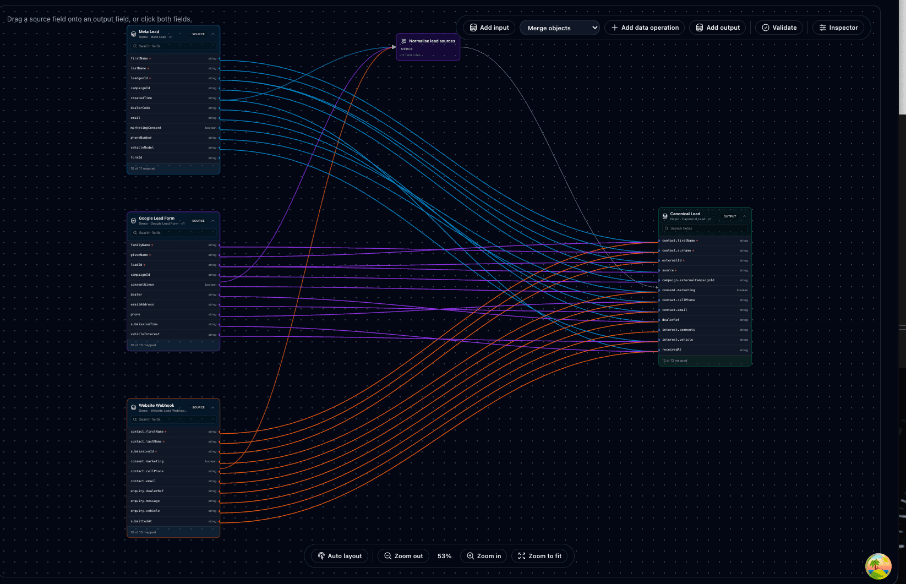Click the Zoom in control
Screen dimensions: 906x584
[x=484, y=556]
